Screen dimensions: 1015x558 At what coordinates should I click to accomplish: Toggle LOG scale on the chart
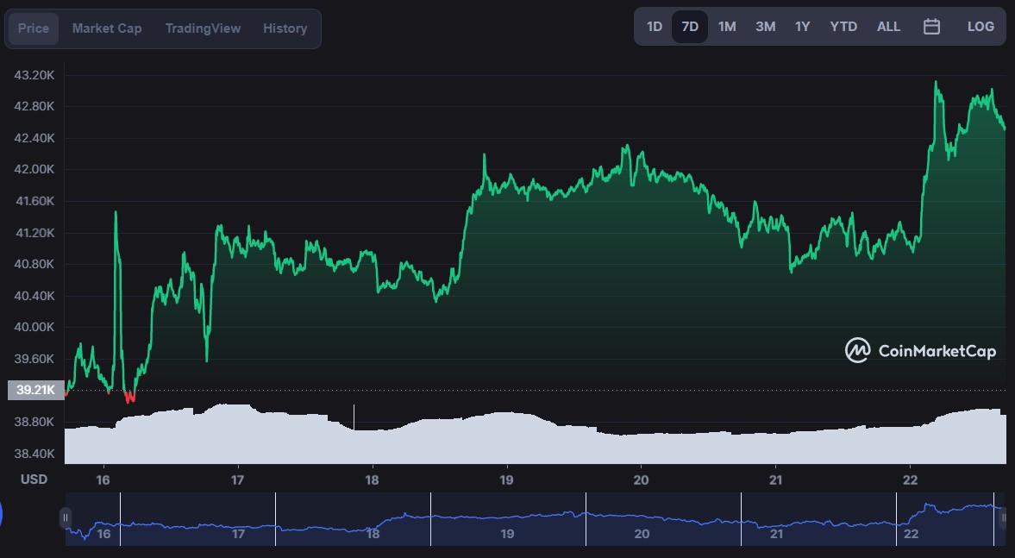click(981, 27)
